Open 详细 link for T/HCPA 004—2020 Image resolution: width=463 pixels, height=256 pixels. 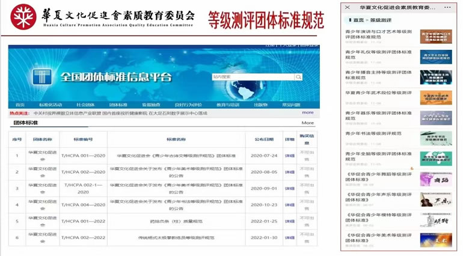pyautogui.click(x=290, y=205)
